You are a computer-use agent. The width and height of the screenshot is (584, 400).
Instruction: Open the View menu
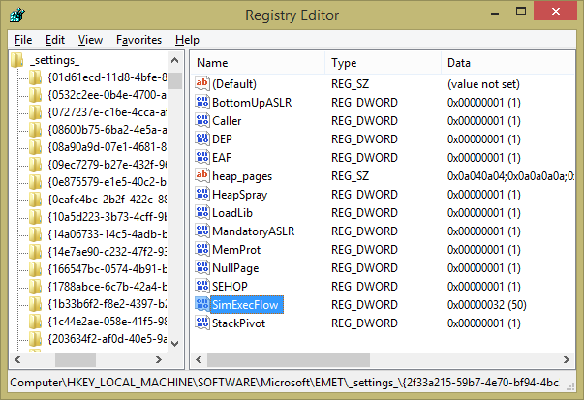[90, 40]
